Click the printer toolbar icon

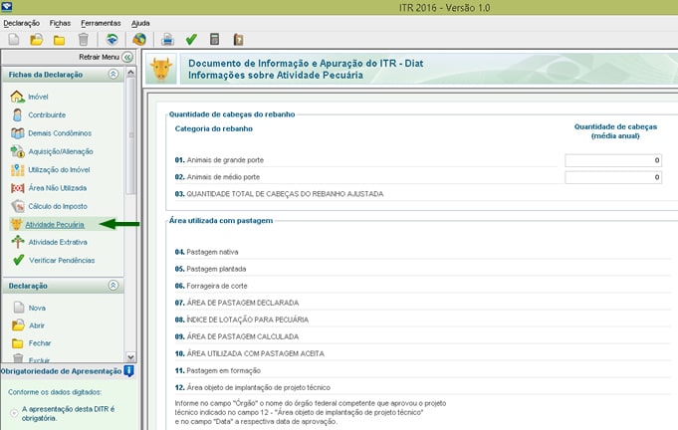point(168,40)
